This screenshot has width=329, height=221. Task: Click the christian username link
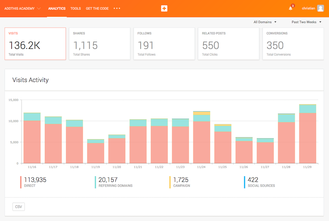click(x=308, y=8)
